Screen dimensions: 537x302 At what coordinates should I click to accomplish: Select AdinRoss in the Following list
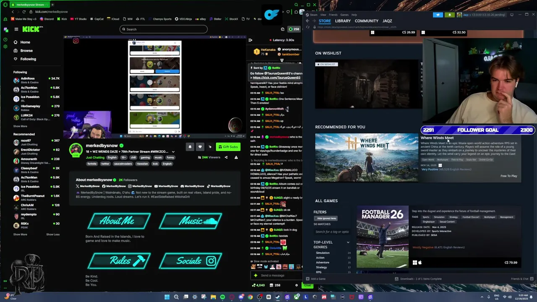pos(36,80)
